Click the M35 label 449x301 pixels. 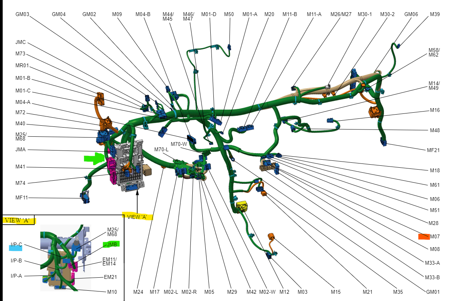pos(398,292)
